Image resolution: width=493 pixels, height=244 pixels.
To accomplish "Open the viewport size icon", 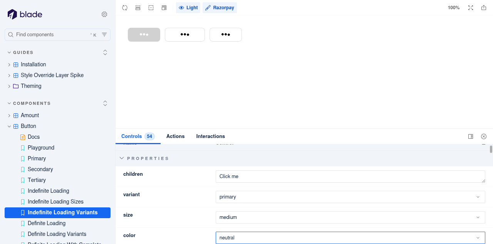I will [x=164, y=8].
